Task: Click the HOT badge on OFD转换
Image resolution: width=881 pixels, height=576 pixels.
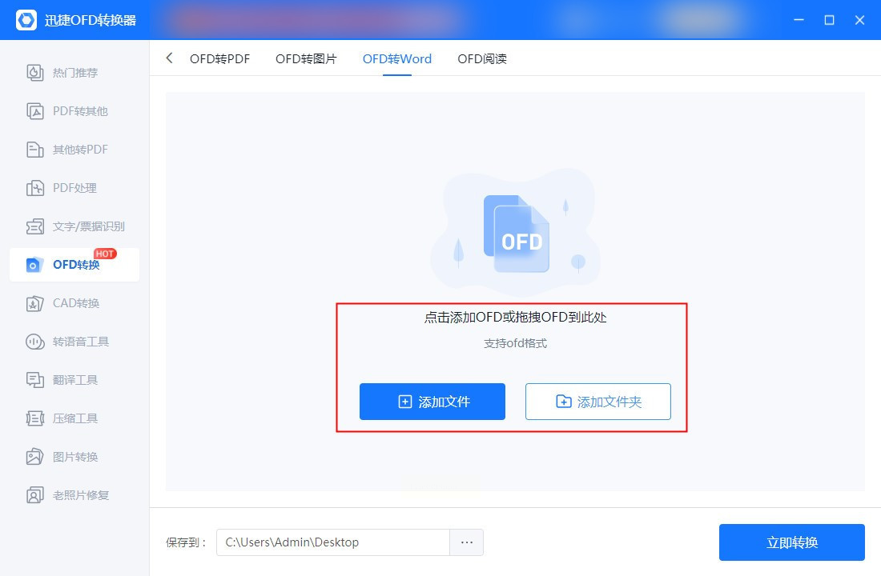Action: coord(105,254)
